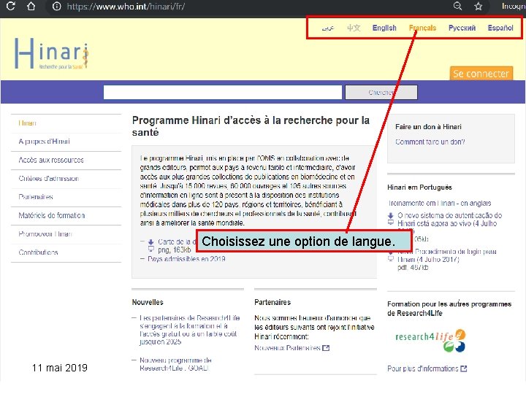The image size is (526, 394).
Task: Click Nouvelles section heading
Action: [x=148, y=302]
